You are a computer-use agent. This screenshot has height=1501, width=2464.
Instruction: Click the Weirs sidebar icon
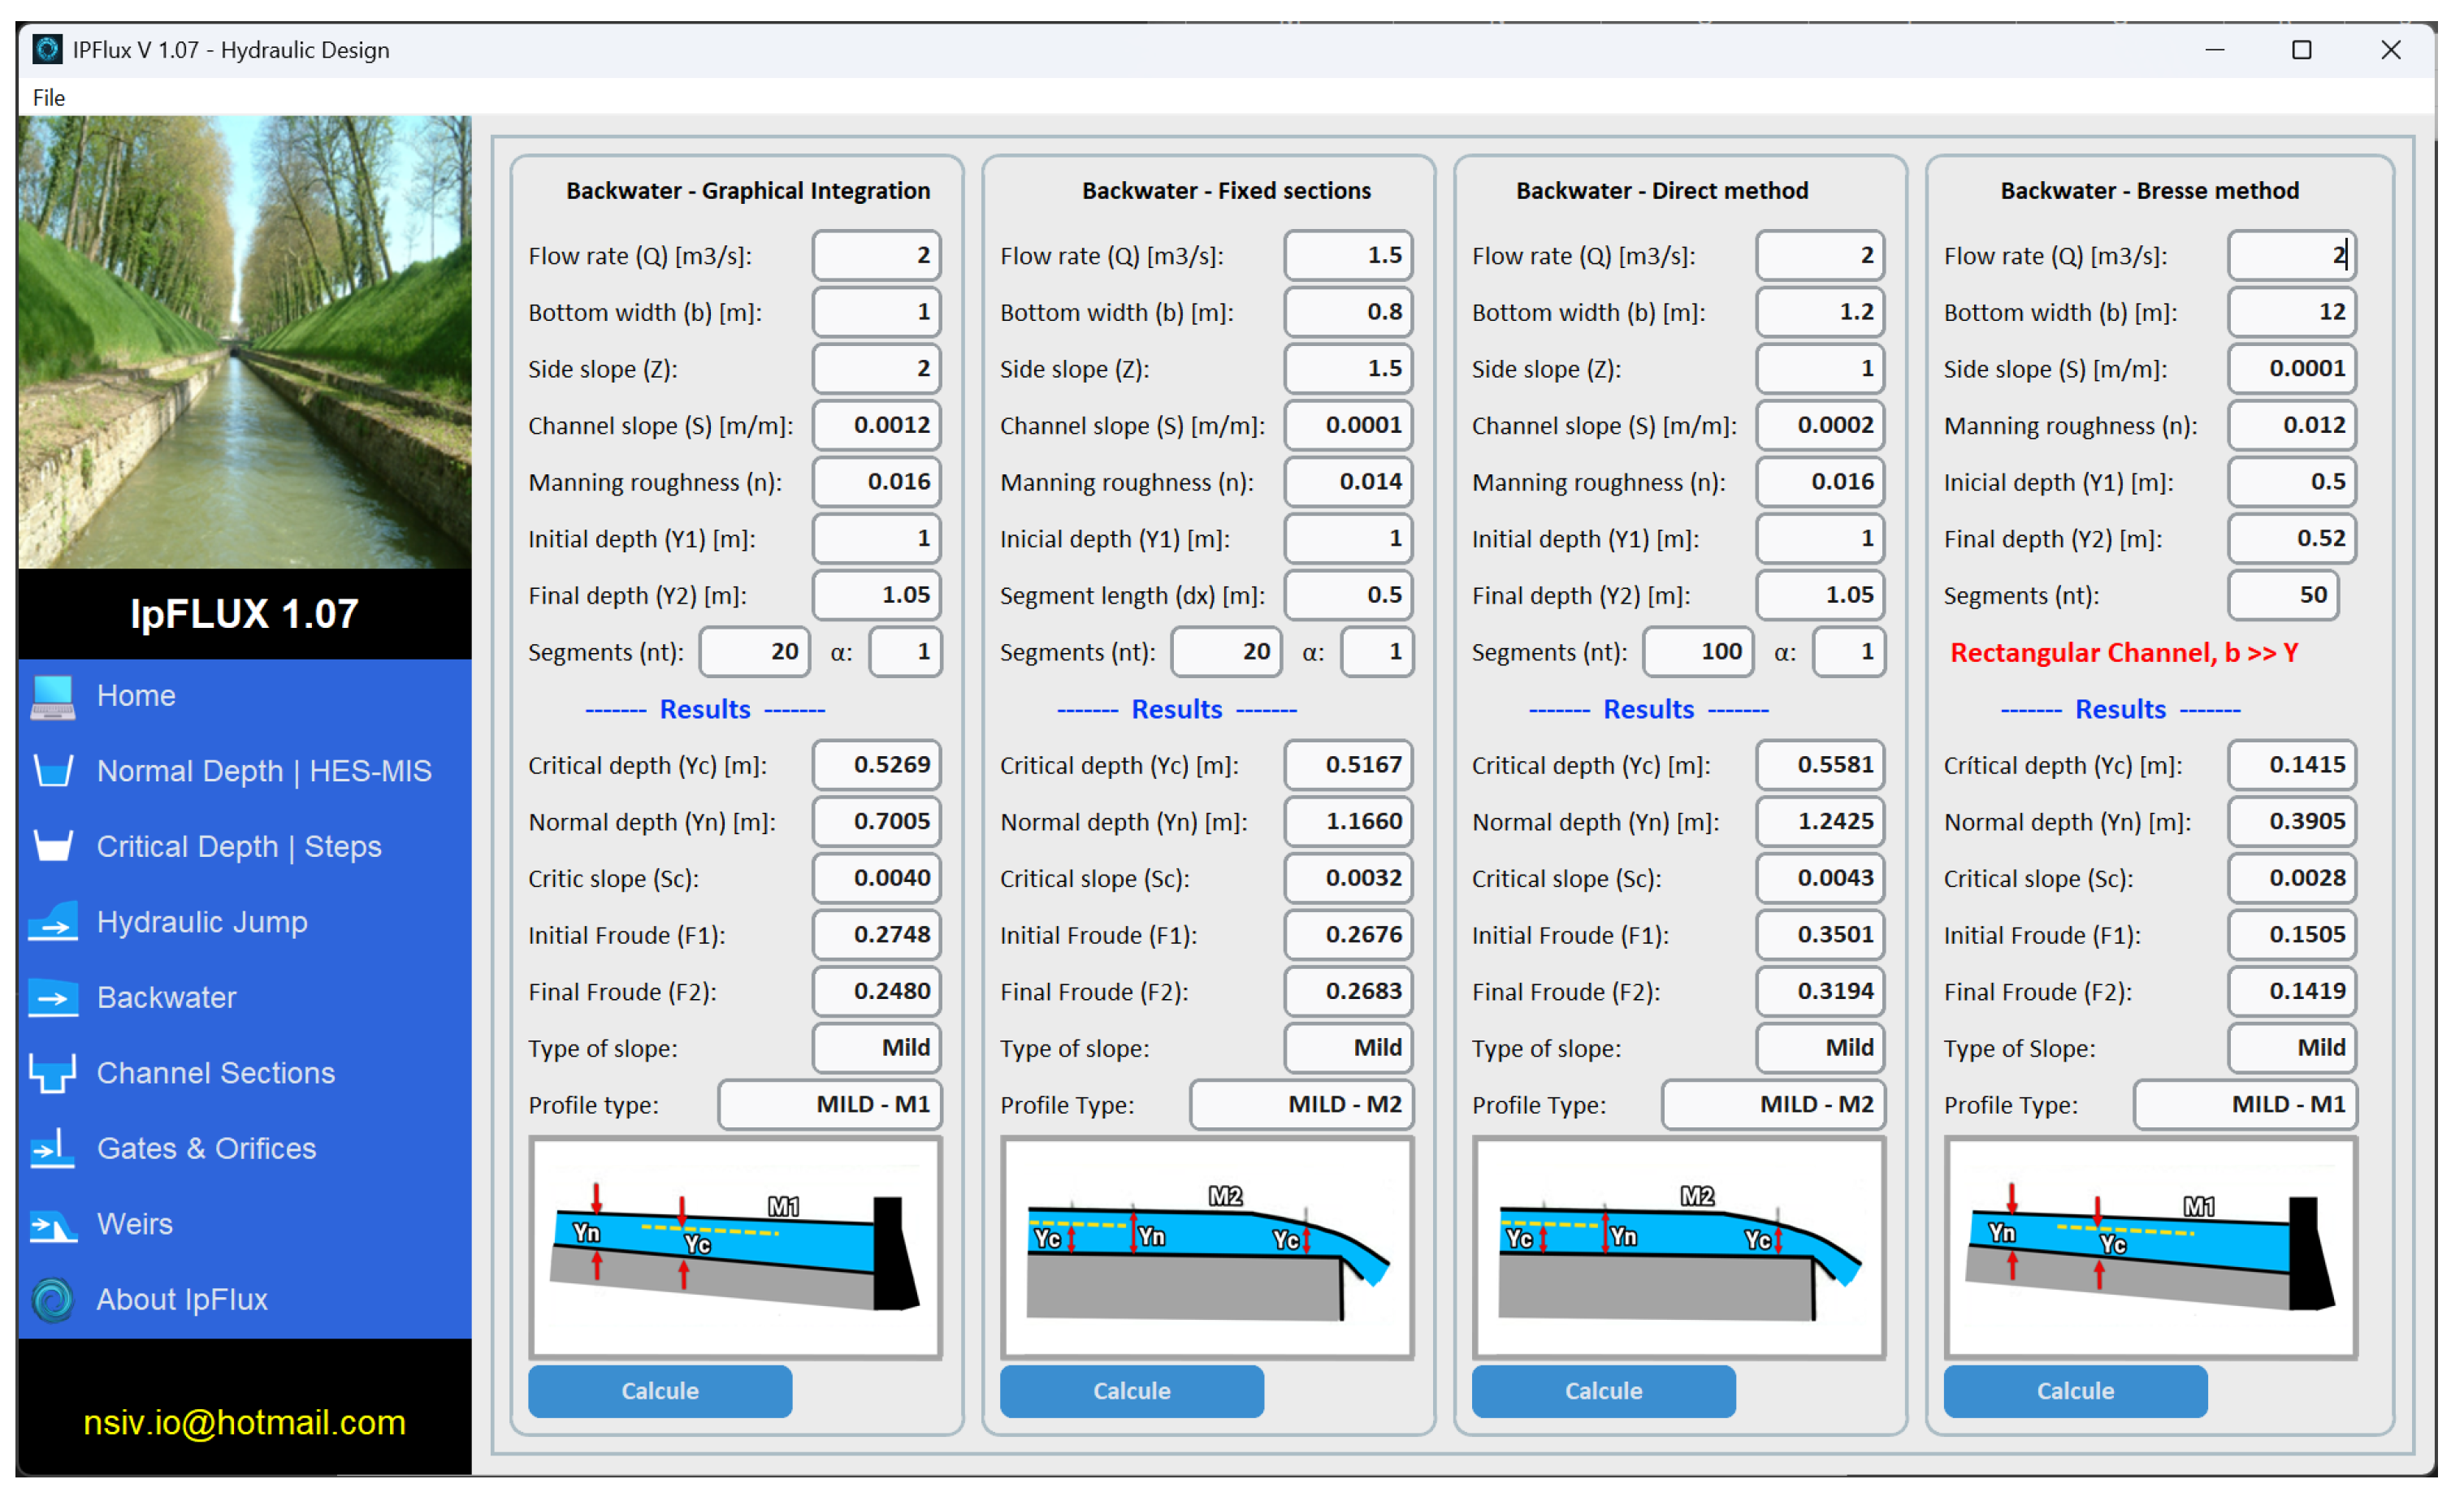click(52, 1225)
